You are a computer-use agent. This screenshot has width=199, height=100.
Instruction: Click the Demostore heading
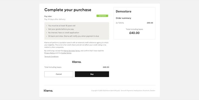123,11
